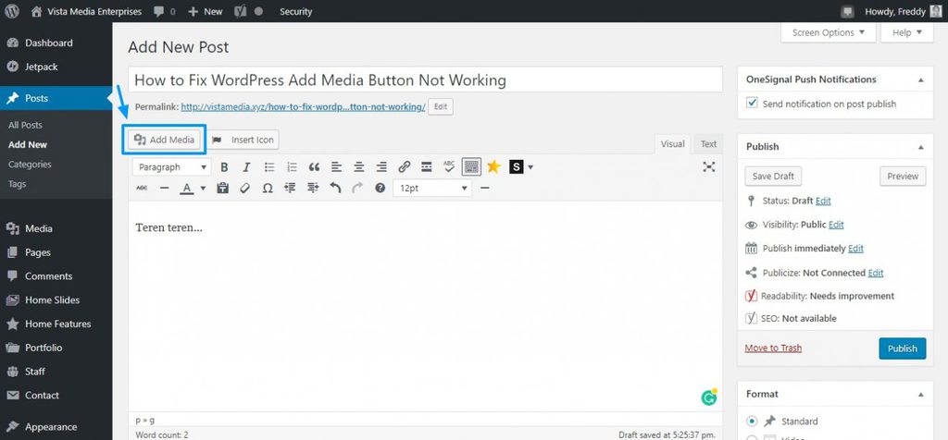Viewport: 948px width, 440px height.
Task: Select the Standard post format radio
Action: 752,421
